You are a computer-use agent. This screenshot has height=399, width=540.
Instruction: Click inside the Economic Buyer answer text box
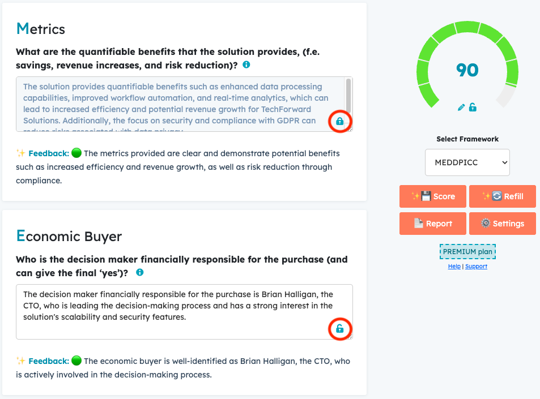[170, 311]
